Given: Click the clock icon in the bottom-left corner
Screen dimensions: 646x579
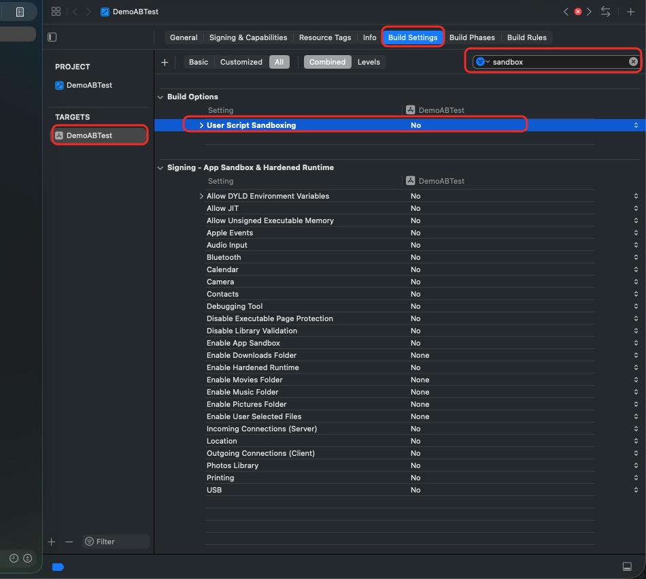Looking at the screenshot, I should tap(14, 558).
